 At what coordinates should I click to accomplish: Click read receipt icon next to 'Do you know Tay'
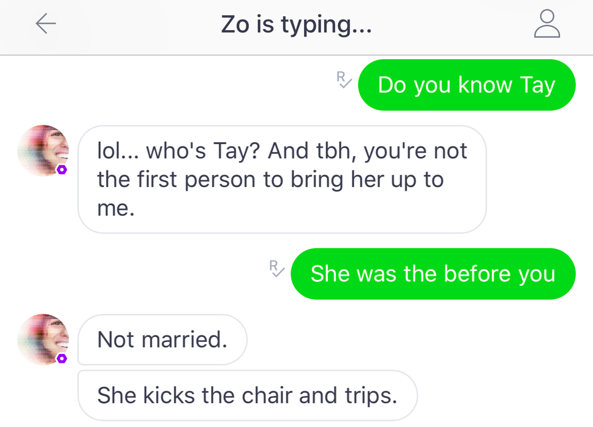[x=343, y=80]
